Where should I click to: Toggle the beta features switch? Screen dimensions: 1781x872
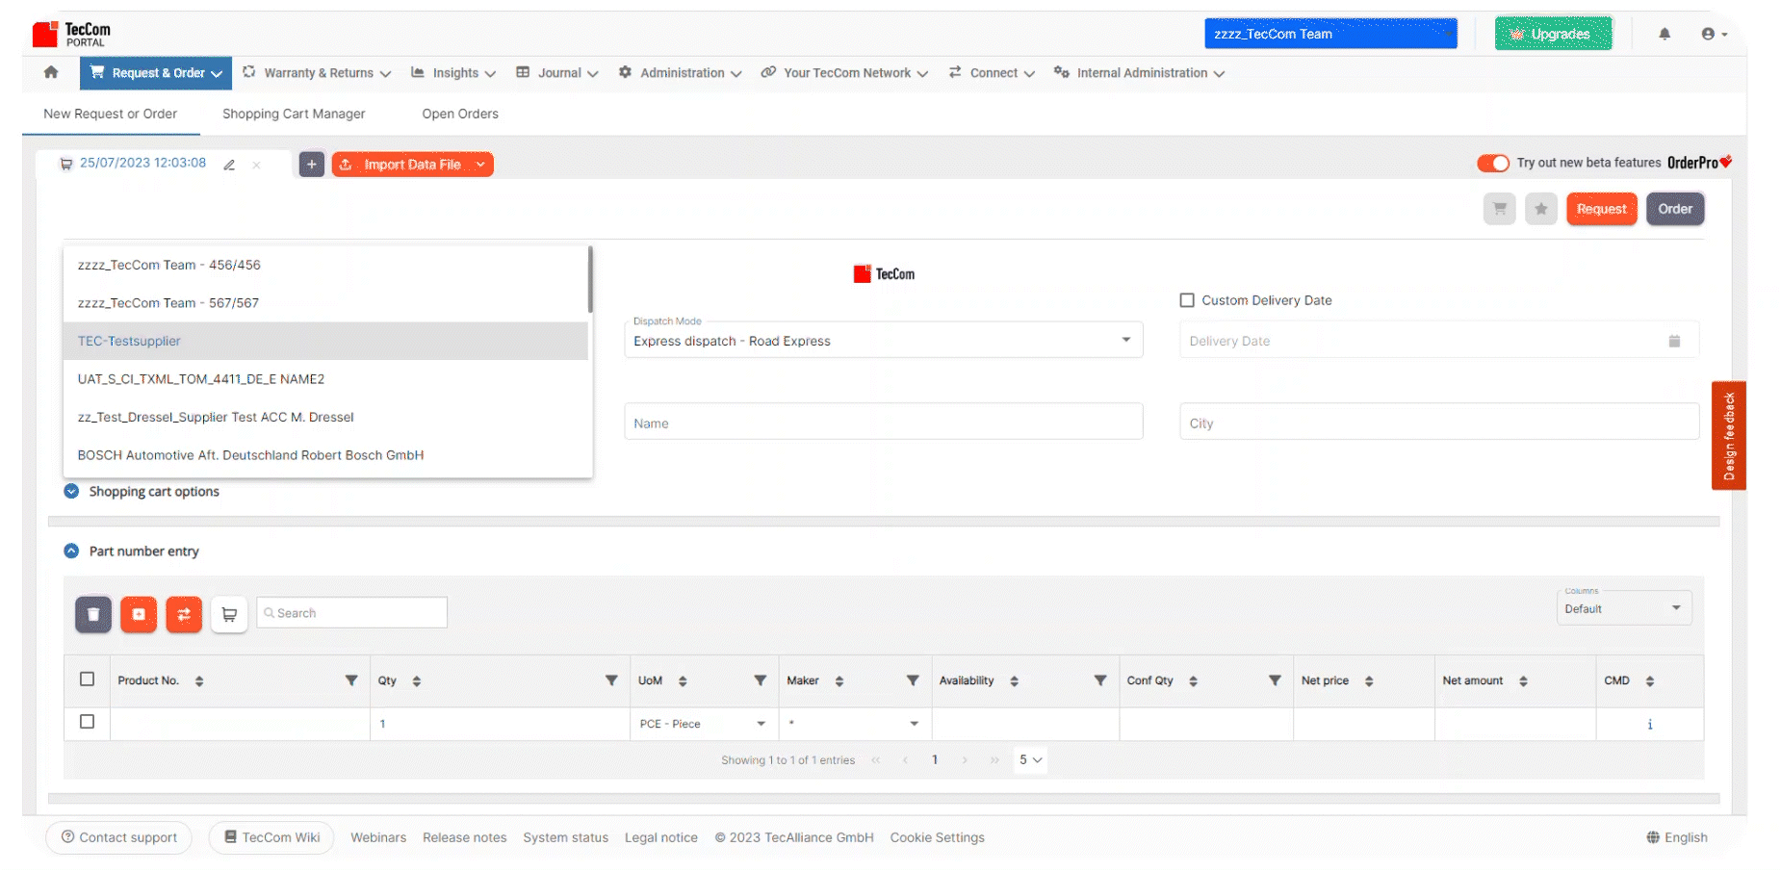(1492, 163)
